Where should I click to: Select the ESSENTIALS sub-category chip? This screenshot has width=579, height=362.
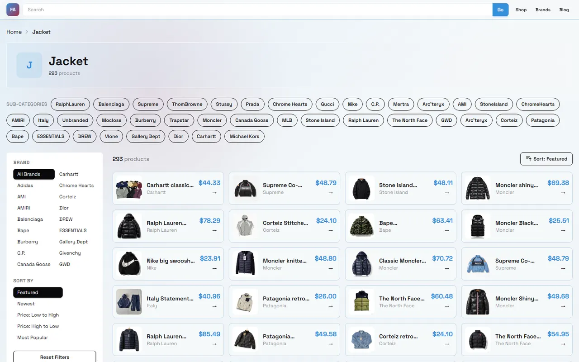click(x=51, y=136)
